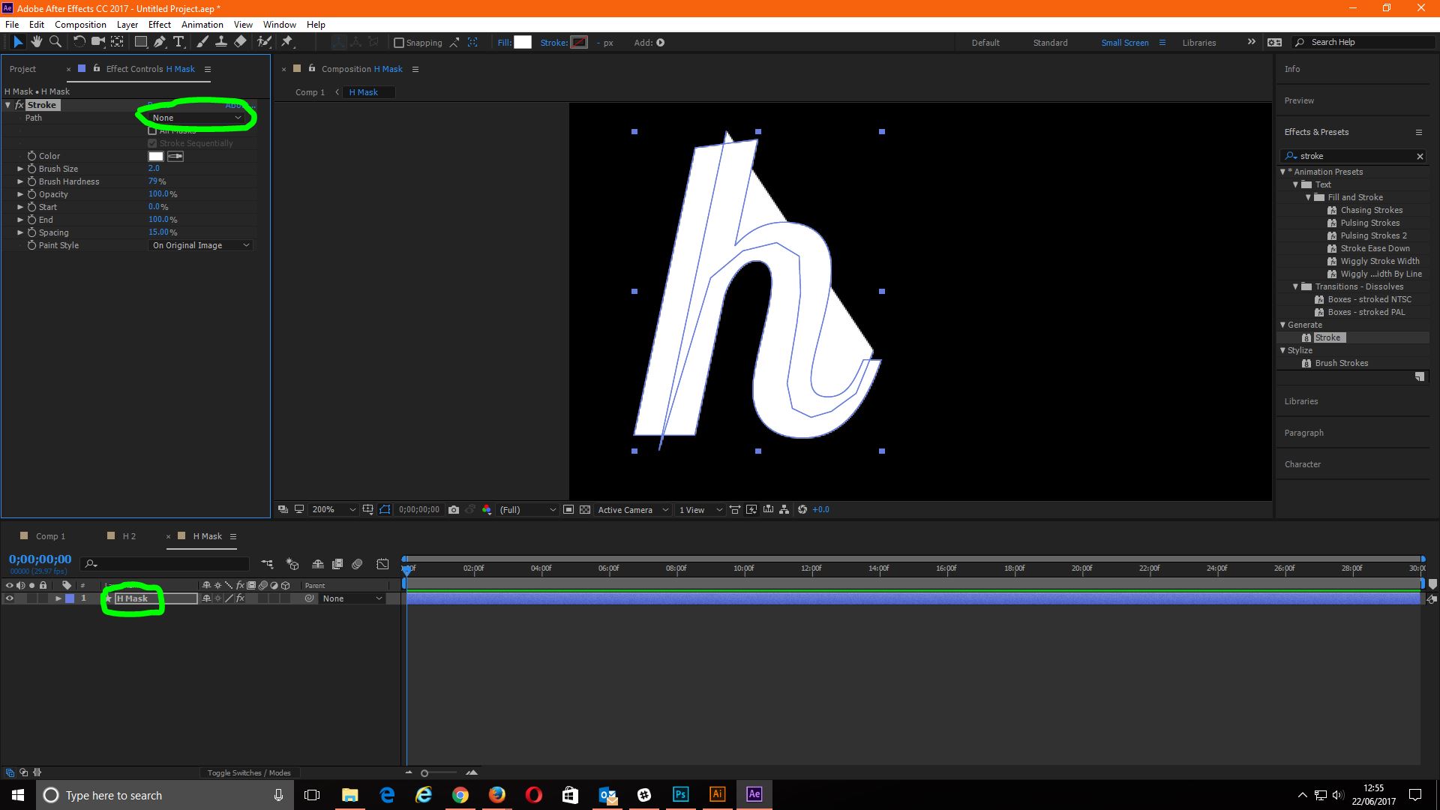Viewport: 1440px width, 810px height.
Task: Enable the Snapping checkbox in the toolbar
Action: coord(399,43)
